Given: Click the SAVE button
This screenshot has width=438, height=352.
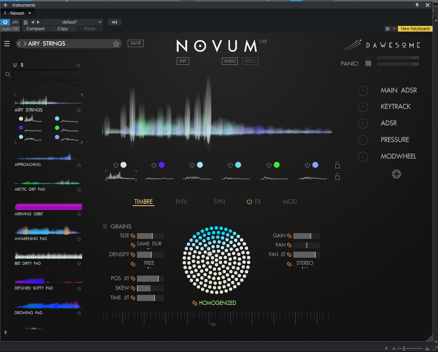Looking at the screenshot, I should click(135, 43).
